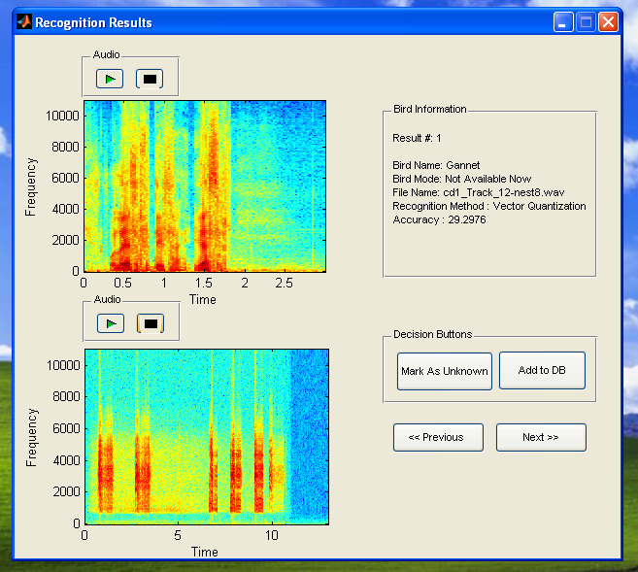Maximize the Recognition Results window
The width and height of the screenshot is (638, 572).
[x=586, y=21]
